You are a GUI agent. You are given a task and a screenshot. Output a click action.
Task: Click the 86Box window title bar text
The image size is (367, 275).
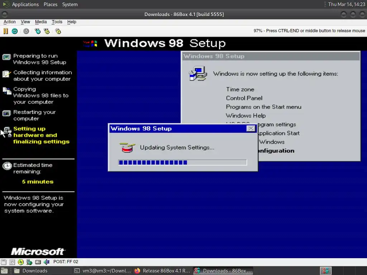coord(184,14)
